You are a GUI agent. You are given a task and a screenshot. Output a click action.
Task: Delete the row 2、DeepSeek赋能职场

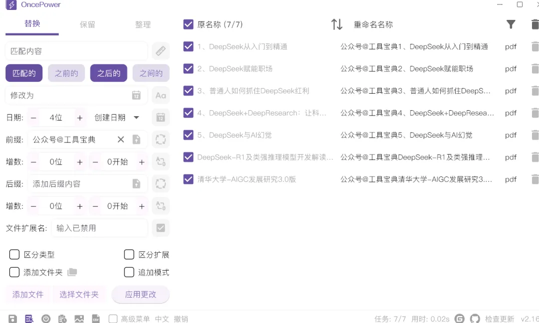535,69
